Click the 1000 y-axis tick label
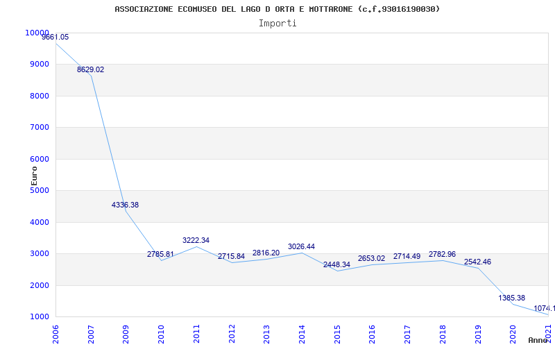555x347 pixels. (x=40, y=317)
